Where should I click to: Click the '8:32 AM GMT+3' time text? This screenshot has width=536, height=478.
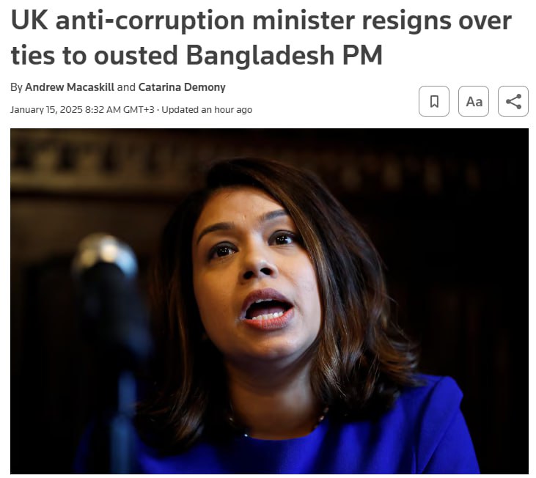pyautogui.click(x=120, y=110)
